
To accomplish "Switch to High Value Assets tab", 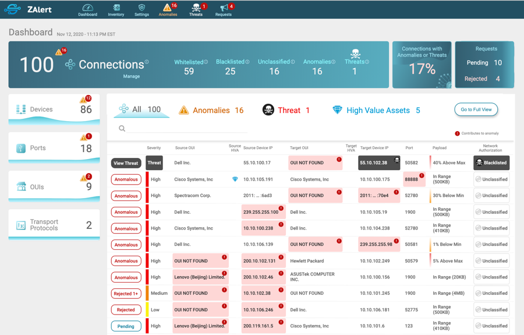I will (x=376, y=110).
